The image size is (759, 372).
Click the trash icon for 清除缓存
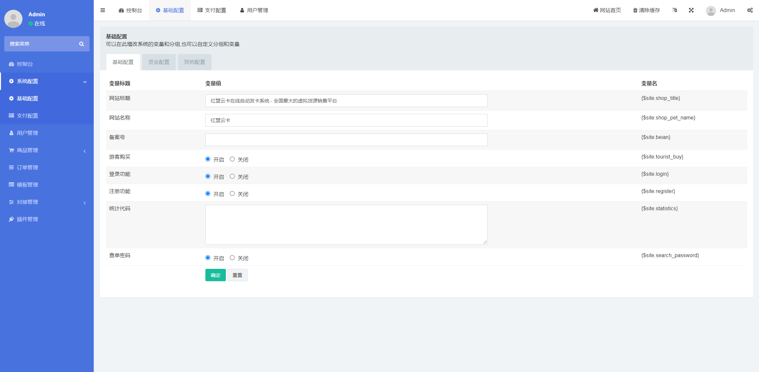[635, 10]
